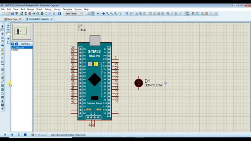Viewport: 251px width, 141px height.
Task: Click the Zoom Out magnifier icon
Action: (x=111, y=14)
